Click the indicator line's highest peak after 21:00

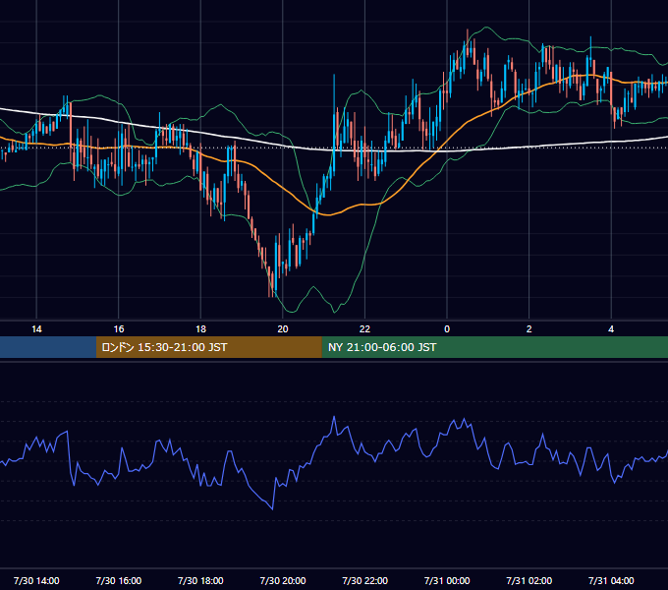(x=334, y=417)
